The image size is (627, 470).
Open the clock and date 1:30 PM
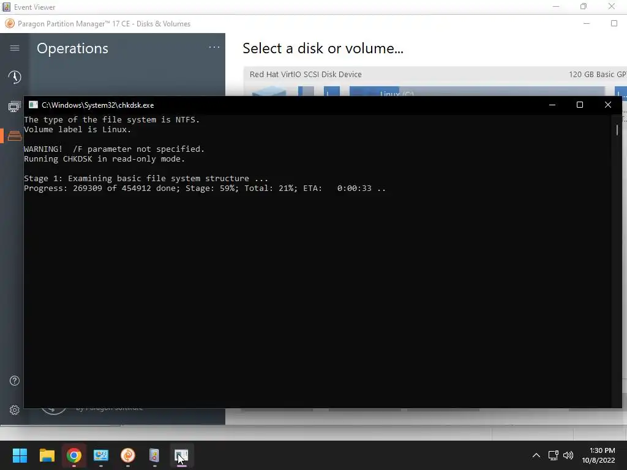coord(599,455)
